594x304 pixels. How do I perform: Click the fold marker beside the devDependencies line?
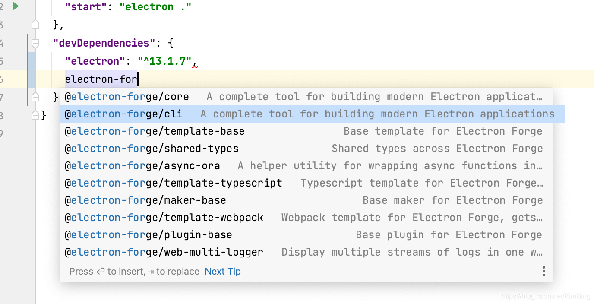35,43
